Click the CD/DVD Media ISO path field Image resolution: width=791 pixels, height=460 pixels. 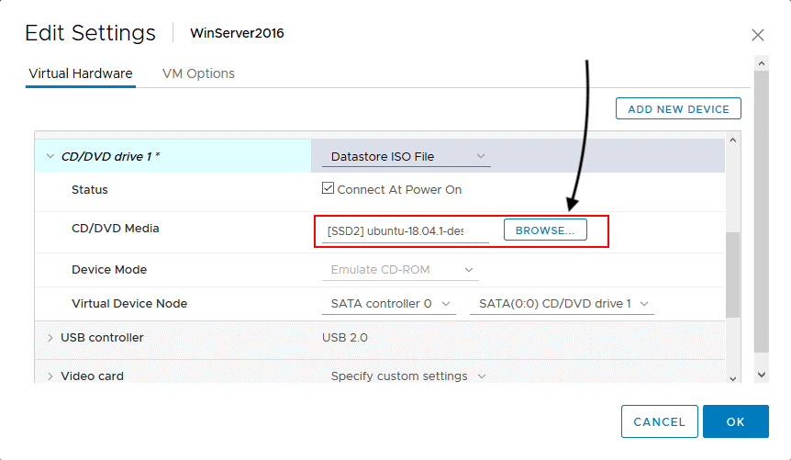(x=401, y=231)
